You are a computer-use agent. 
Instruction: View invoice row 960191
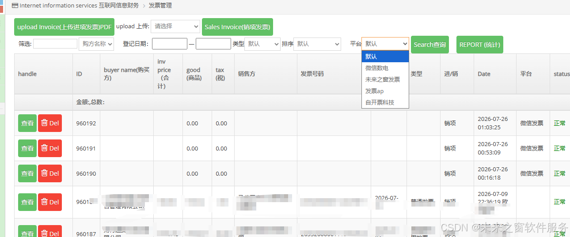click(27, 148)
